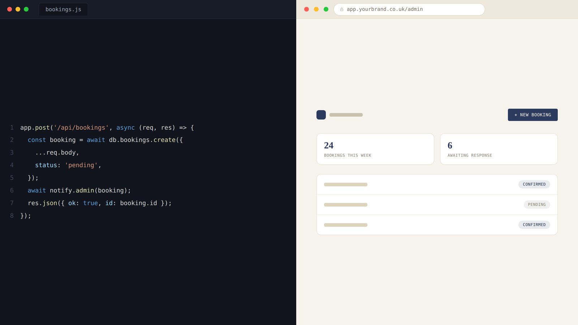Click the '/api/bookings' string in code

coord(81,127)
